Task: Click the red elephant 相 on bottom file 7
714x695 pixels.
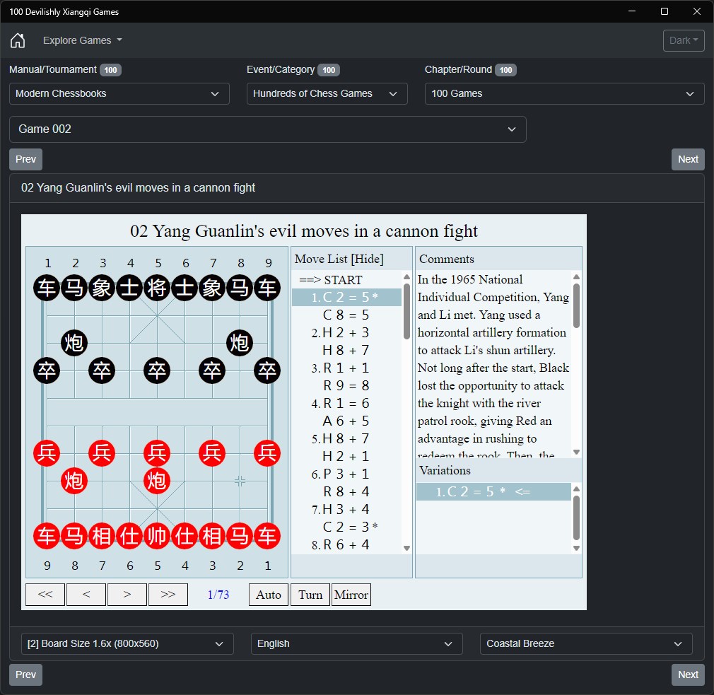Action: [102, 536]
